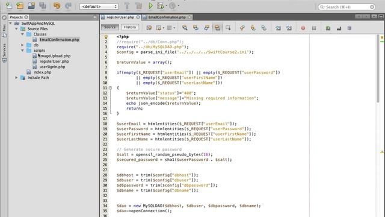
Task: Select userSignIn.php in project tree
Action: pyautogui.click(x=52, y=67)
